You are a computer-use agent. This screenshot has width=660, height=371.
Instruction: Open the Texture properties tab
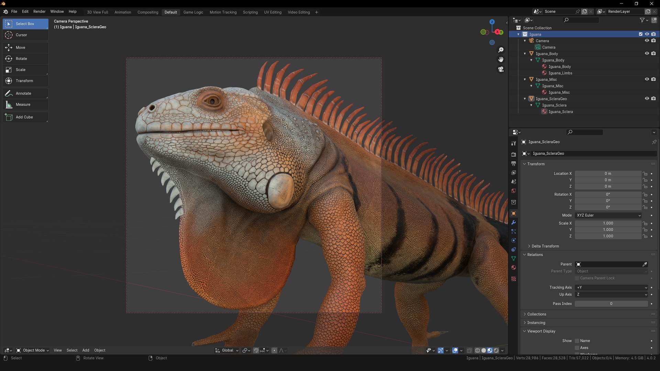point(514,279)
